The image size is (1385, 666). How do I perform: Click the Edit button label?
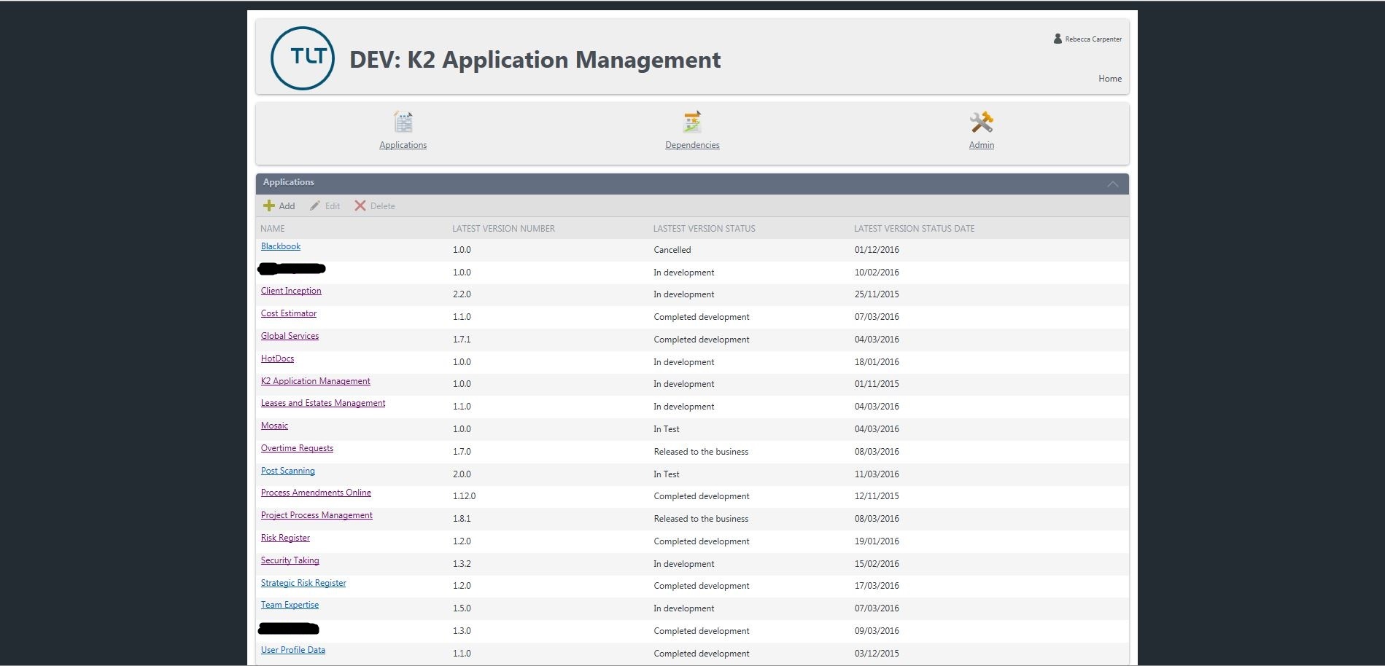(x=333, y=206)
